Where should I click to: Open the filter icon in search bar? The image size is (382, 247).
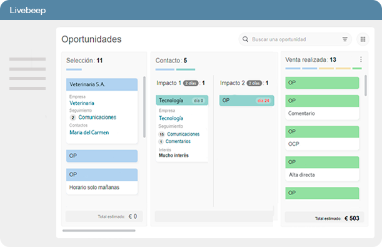point(344,39)
